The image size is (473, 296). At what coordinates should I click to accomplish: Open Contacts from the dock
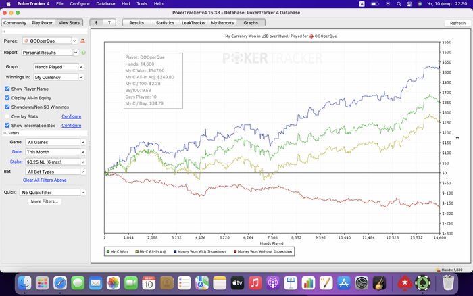tap(166, 283)
